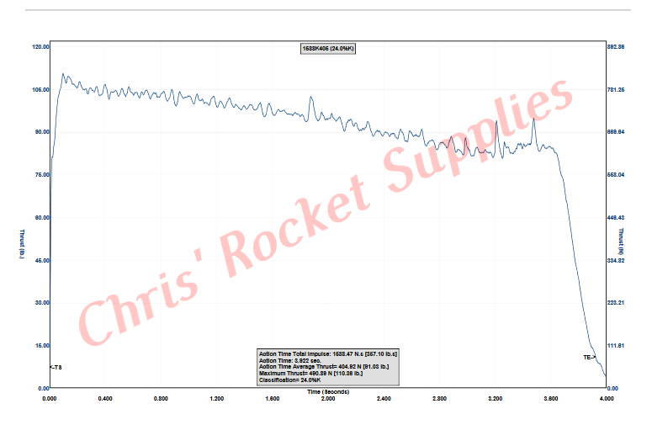
Task: Click the "2.800" time axis label
Action: [x=439, y=398]
